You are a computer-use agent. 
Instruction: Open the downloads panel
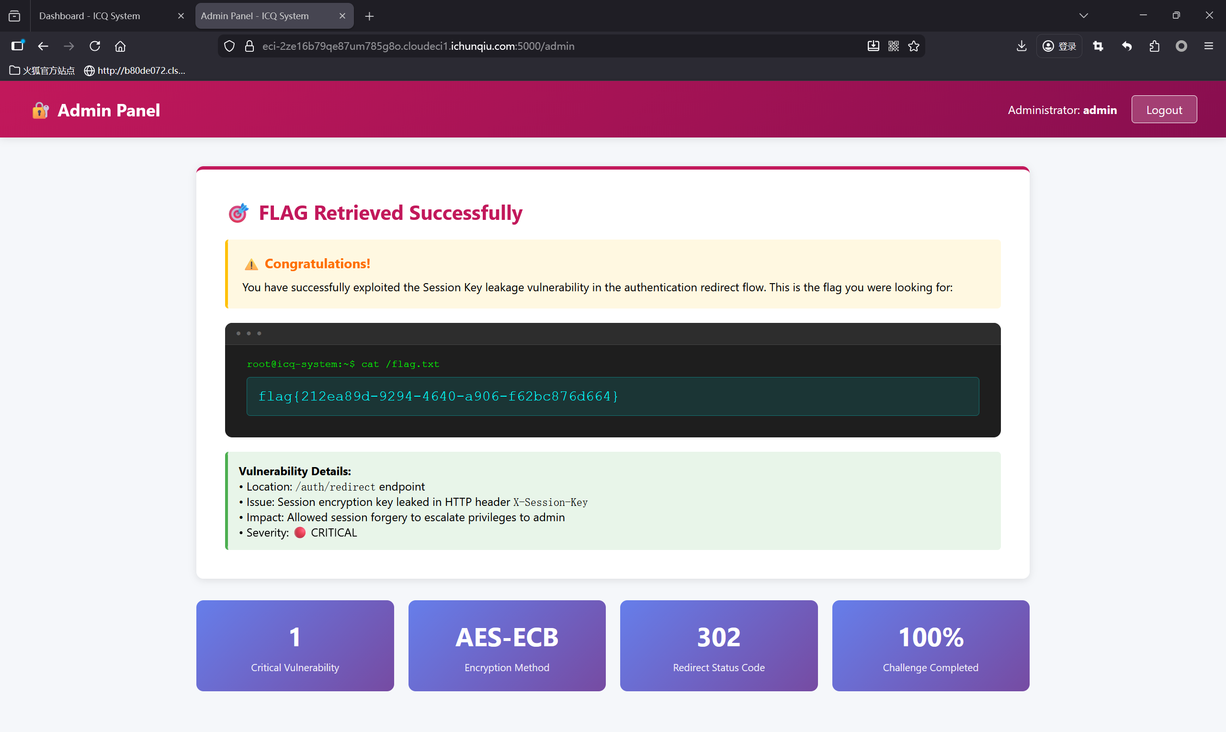coord(1022,46)
